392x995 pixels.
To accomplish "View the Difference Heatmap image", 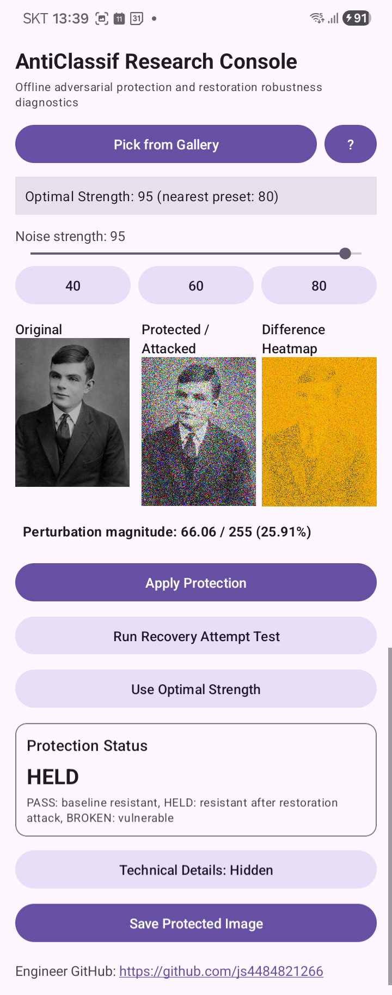I will pyautogui.click(x=319, y=431).
